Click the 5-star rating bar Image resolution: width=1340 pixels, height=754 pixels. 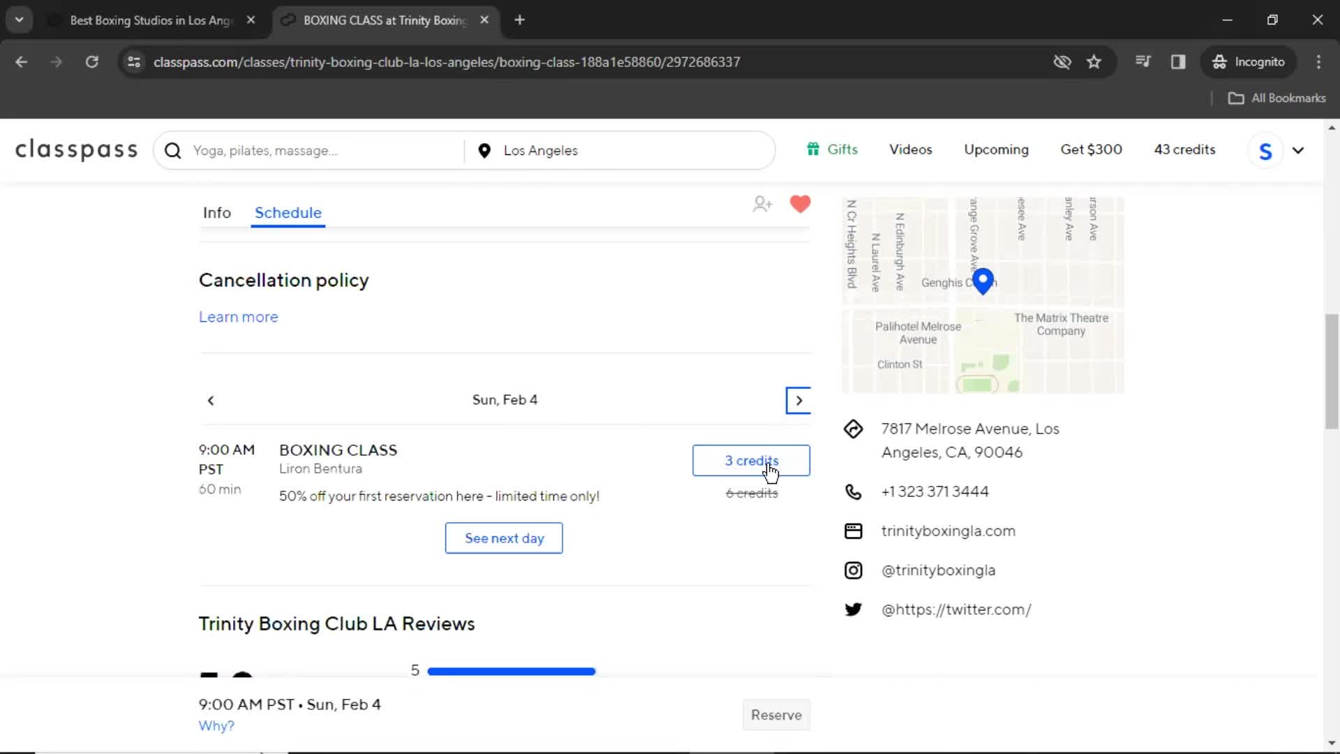click(511, 672)
